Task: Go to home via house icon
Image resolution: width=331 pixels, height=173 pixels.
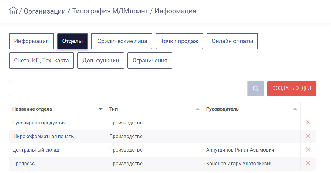Action: pyautogui.click(x=13, y=11)
